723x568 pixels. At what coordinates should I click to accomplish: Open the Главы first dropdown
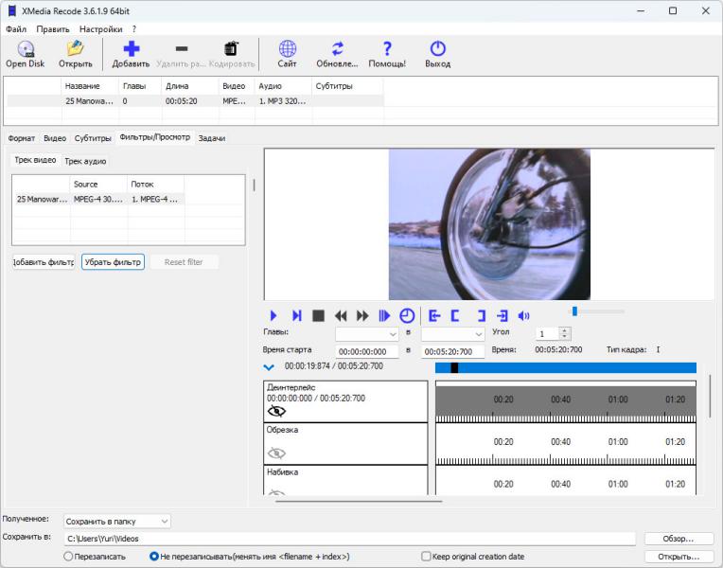pos(367,334)
